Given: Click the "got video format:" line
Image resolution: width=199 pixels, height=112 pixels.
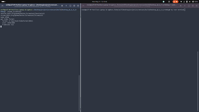Looking at the screenshot, I should click(7, 19).
